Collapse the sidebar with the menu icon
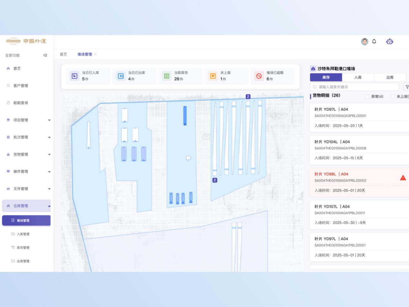Image resolution: width=409 pixels, height=307 pixels. pos(45,55)
